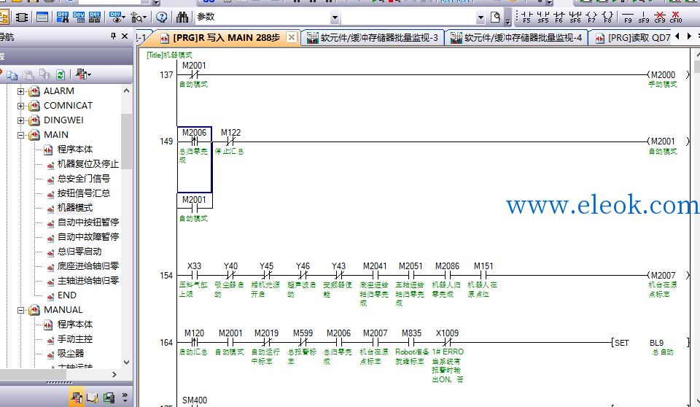Click the IC chip icon in toolbar
This screenshot has width=700, height=407.
point(21,18)
